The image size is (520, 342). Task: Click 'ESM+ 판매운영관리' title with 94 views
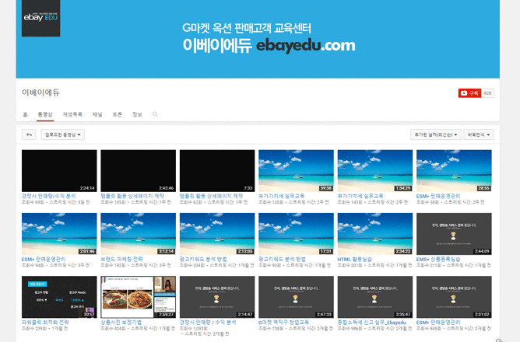tap(44, 259)
